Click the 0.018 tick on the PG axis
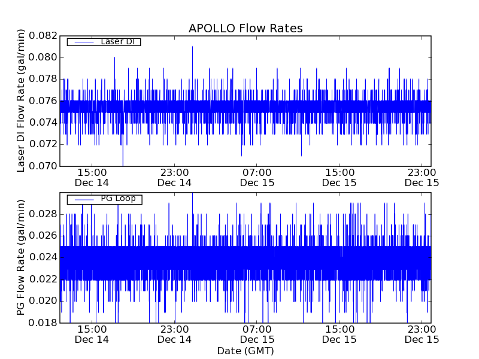 (41, 323)
